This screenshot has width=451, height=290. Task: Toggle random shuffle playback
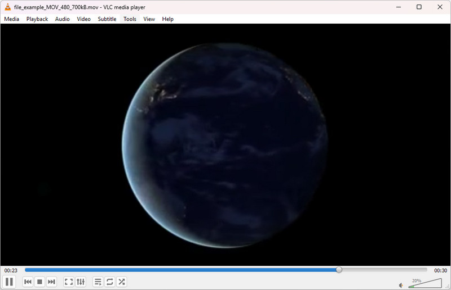pos(122,282)
